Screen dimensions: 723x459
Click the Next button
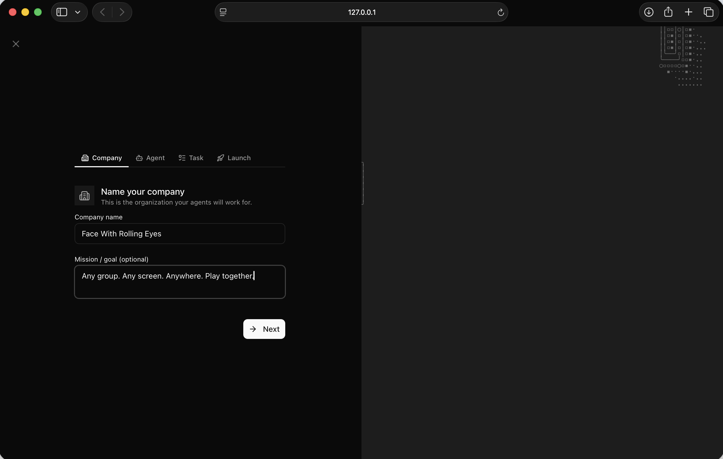(264, 329)
